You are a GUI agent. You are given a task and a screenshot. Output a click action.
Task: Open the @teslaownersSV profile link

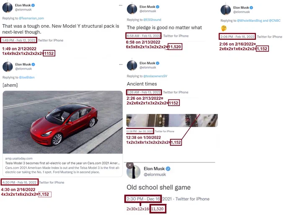(155, 76)
